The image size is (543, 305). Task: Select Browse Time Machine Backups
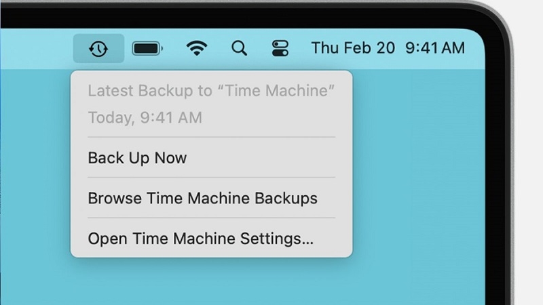click(202, 199)
